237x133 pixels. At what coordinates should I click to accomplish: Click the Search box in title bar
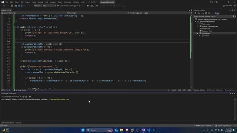tap(93, 2)
